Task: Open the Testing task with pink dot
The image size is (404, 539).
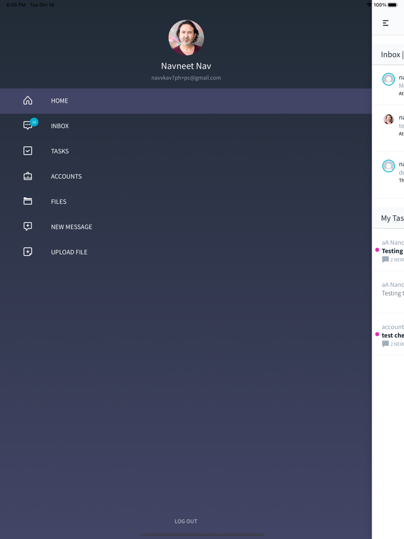Action: pos(388,251)
